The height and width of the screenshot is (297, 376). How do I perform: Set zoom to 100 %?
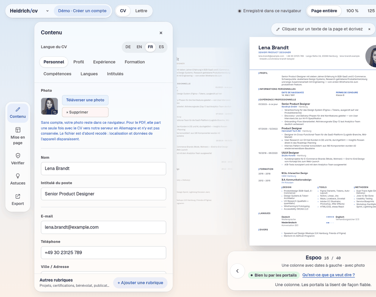(352, 11)
